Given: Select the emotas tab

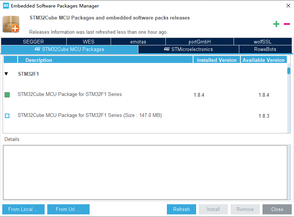Looking at the screenshot, I should pos(138,42).
